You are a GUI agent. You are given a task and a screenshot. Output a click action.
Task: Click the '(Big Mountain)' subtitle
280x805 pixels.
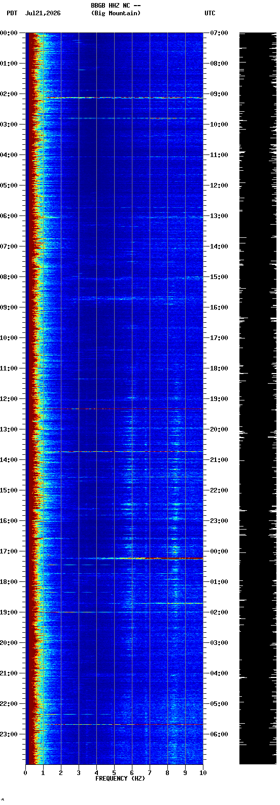tap(116, 13)
